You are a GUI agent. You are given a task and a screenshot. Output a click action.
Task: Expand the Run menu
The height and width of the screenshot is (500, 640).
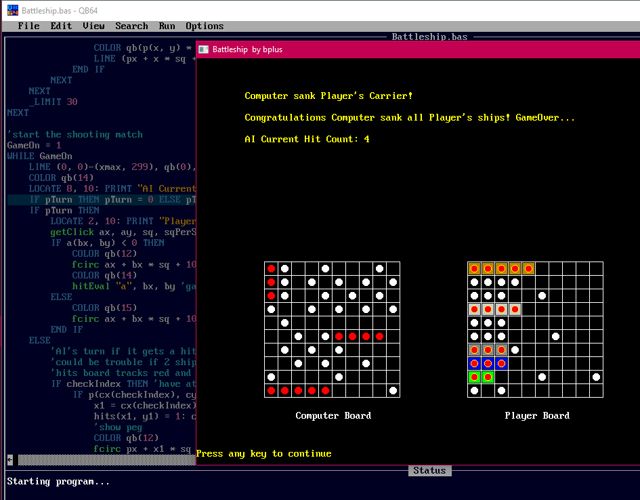click(x=167, y=26)
